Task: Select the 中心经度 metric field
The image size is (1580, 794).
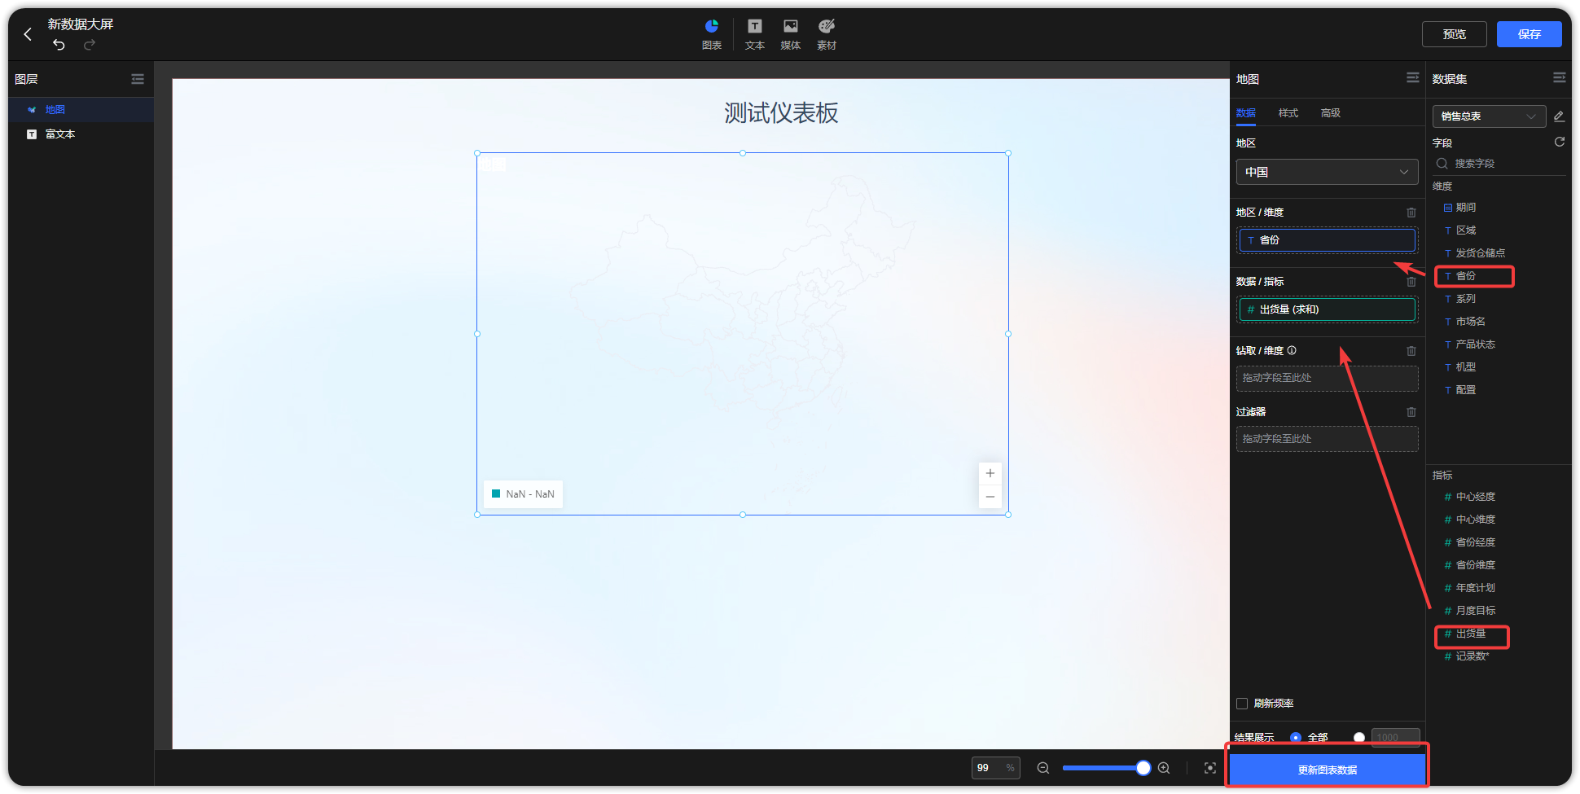Action: [x=1475, y=497]
